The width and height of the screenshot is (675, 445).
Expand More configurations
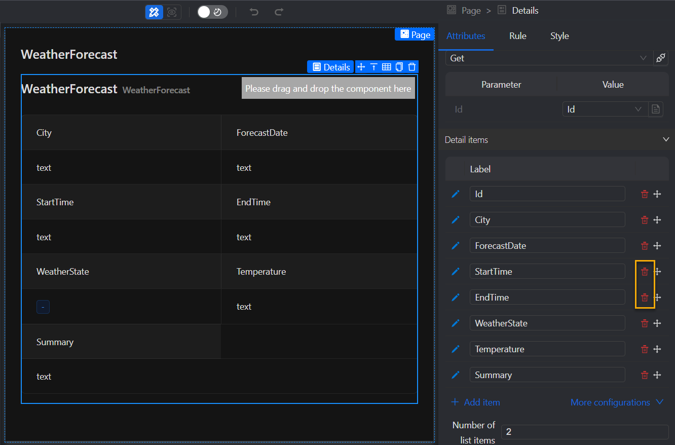coord(617,402)
